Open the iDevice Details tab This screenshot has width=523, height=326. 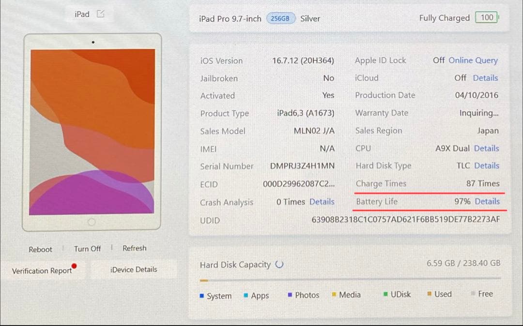(x=134, y=269)
